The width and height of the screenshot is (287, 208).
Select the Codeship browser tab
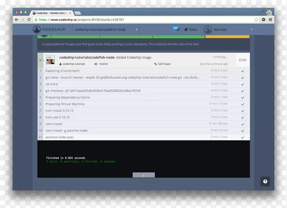point(52,12)
